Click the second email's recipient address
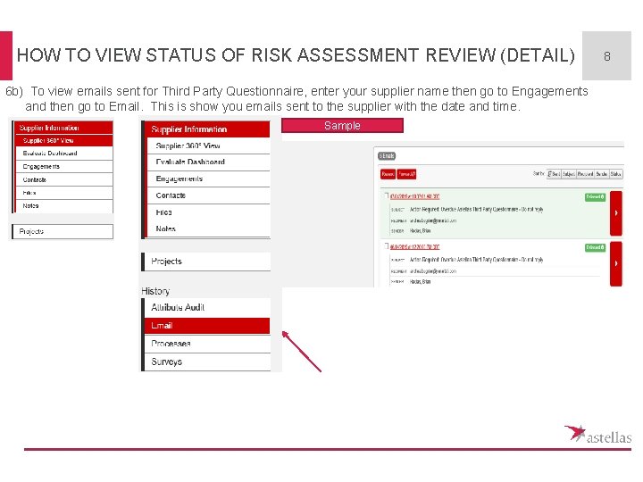 432,271
